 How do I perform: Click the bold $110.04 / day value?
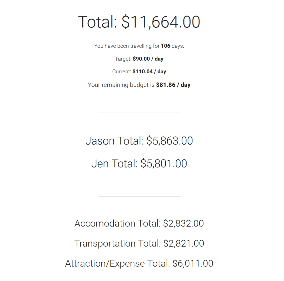[149, 71]
